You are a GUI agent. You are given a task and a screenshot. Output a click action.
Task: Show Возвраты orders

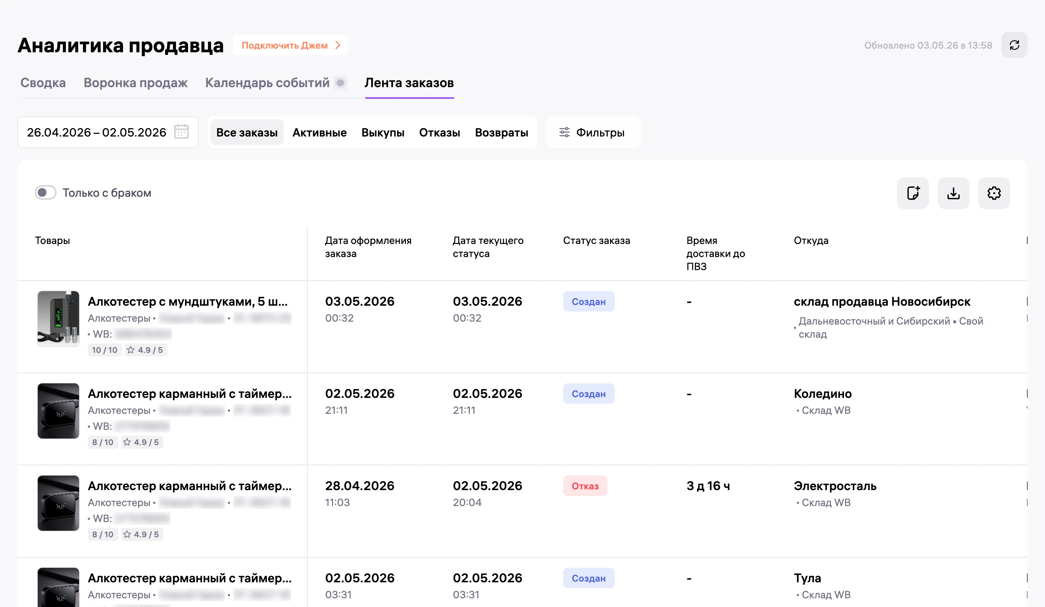click(x=501, y=133)
